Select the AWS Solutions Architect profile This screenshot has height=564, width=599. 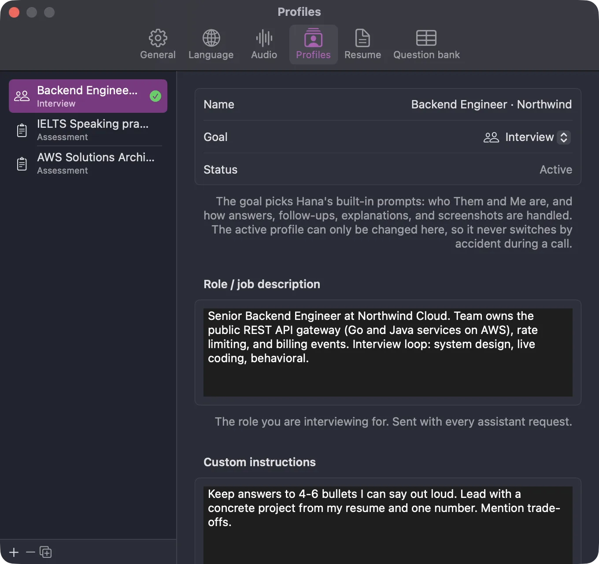click(x=88, y=163)
